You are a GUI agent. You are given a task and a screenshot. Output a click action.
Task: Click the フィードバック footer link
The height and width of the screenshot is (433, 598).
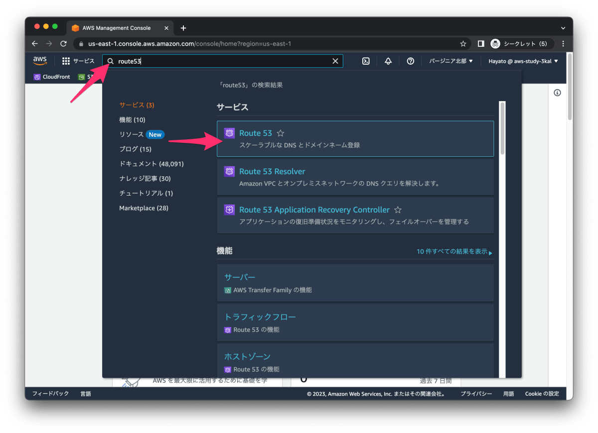tap(51, 394)
